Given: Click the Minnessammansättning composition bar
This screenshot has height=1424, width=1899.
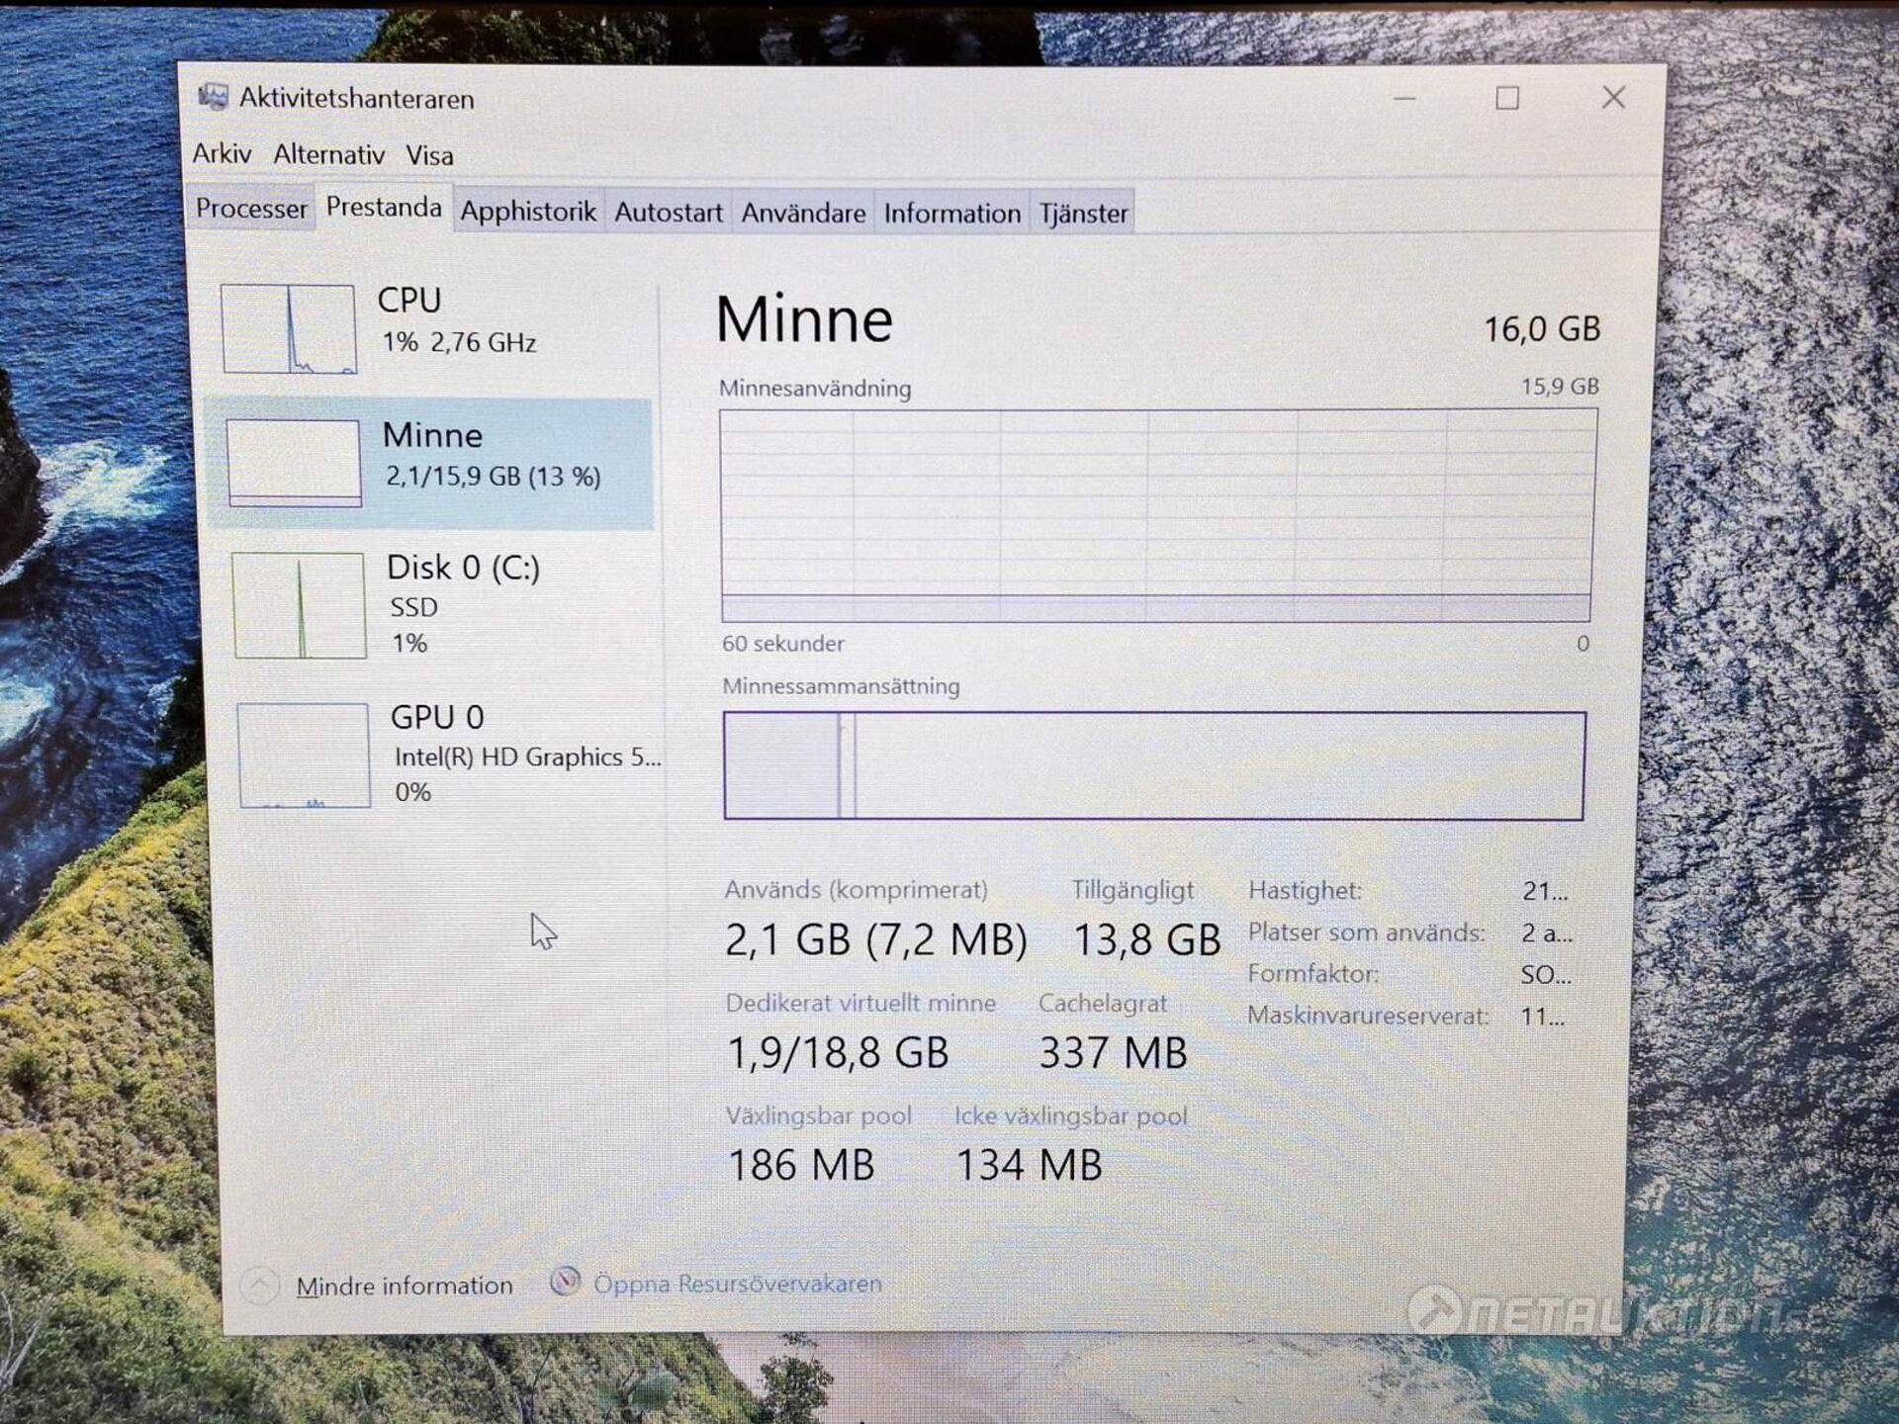Looking at the screenshot, I should click(x=1153, y=765).
